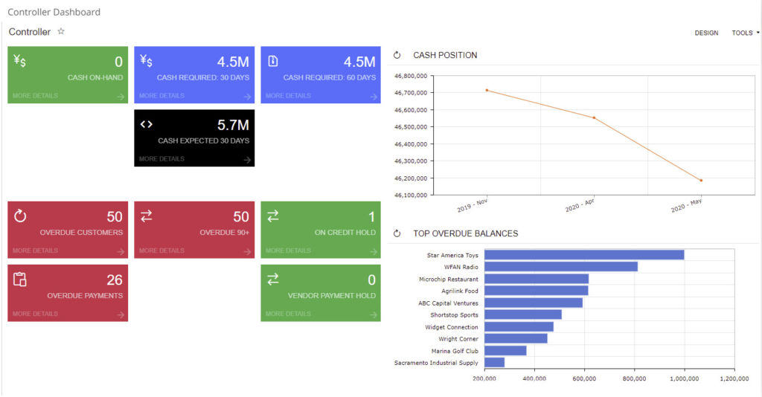The height and width of the screenshot is (397, 762).
Task: Click the Overdue Payments clipboard icon
Action: pyautogui.click(x=20, y=280)
